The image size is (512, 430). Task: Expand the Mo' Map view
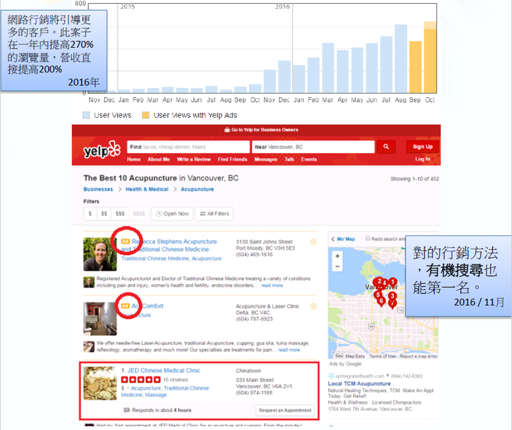tap(344, 239)
